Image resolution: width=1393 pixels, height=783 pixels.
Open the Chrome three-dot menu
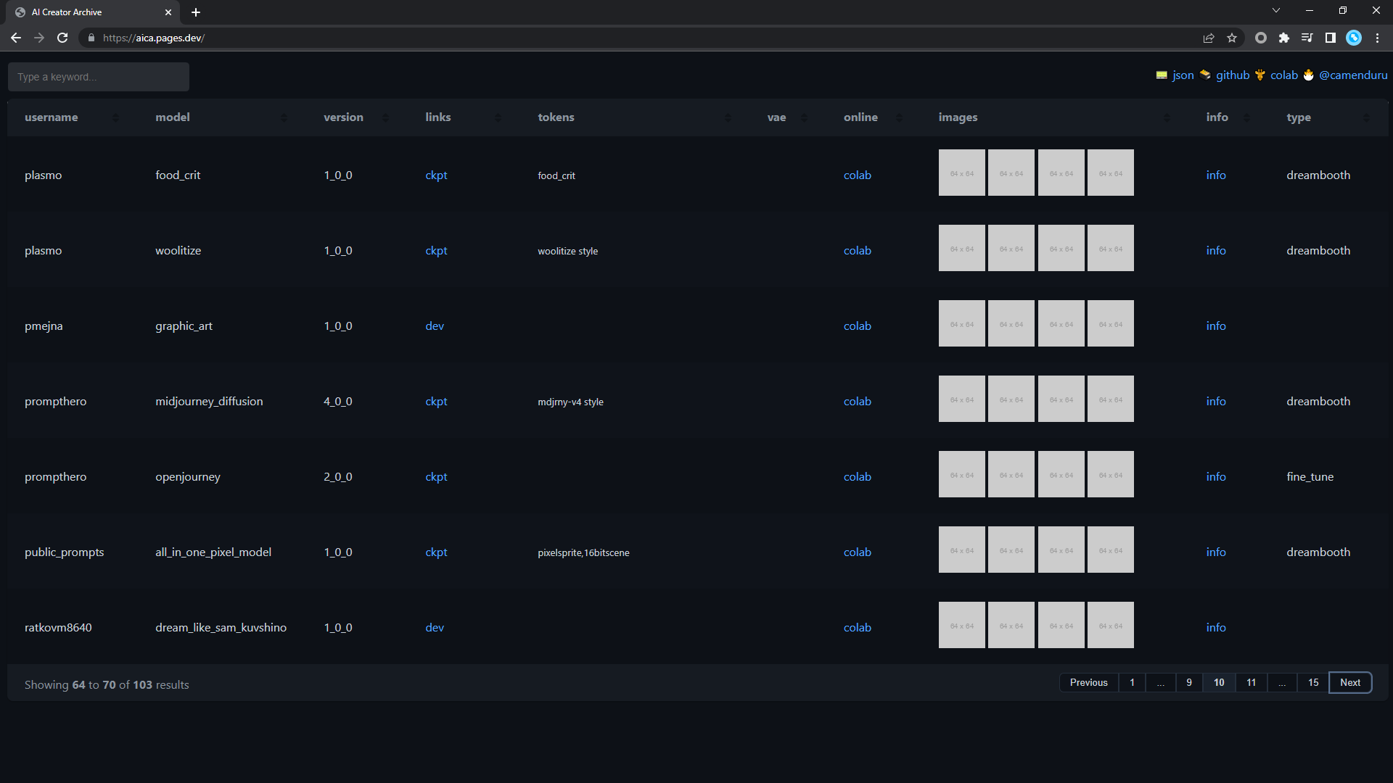[x=1377, y=38]
